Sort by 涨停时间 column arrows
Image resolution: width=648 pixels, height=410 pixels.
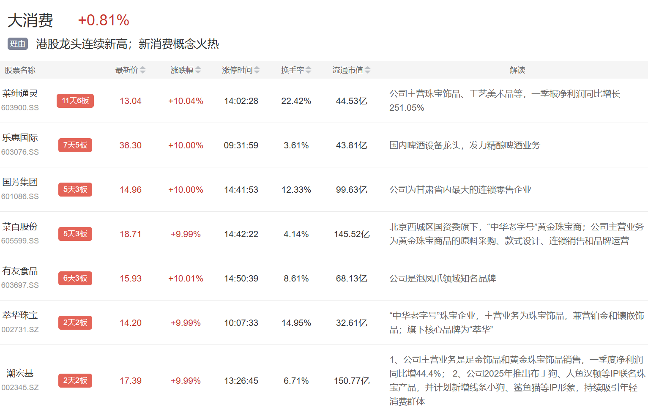(x=257, y=70)
